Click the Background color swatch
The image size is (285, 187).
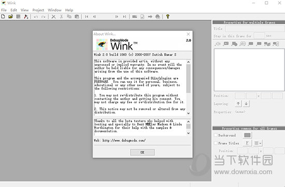coord(247,135)
